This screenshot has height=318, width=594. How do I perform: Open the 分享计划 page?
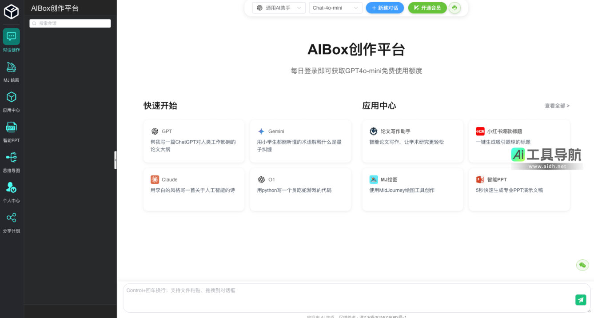(11, 221)
